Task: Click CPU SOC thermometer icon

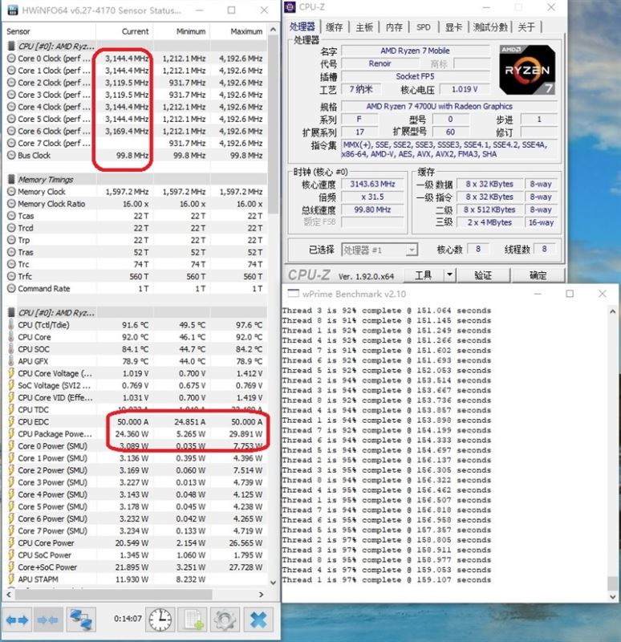Action: point(11,349)
